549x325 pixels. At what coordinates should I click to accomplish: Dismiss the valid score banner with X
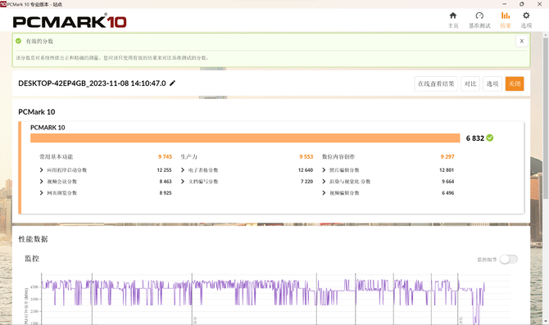click(x=522, y=41)
